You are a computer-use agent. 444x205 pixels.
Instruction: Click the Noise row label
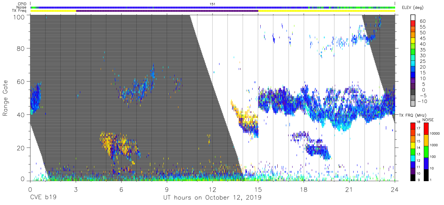pos(22,7)
